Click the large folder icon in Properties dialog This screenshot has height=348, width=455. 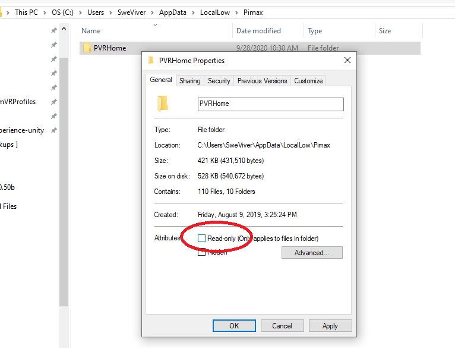162,104
